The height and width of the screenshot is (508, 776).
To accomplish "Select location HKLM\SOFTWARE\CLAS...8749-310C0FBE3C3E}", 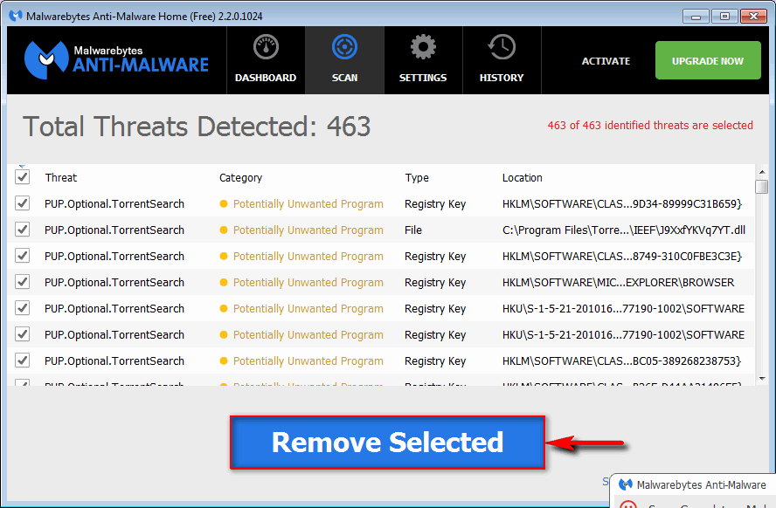I will 622,257.
